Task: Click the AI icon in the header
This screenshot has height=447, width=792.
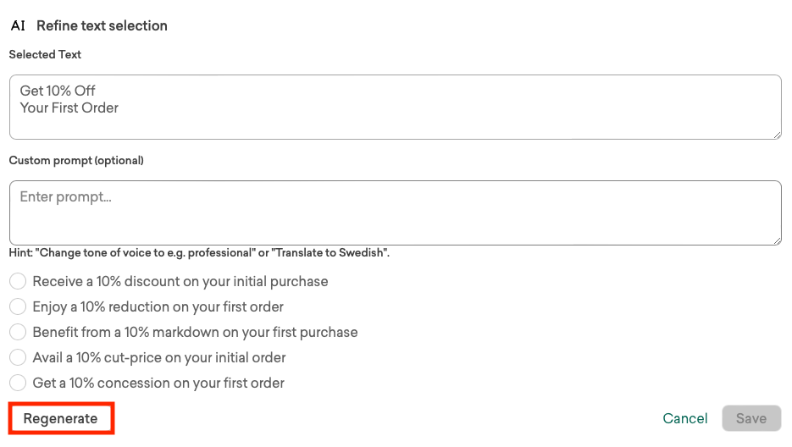Action: point(18,25)
